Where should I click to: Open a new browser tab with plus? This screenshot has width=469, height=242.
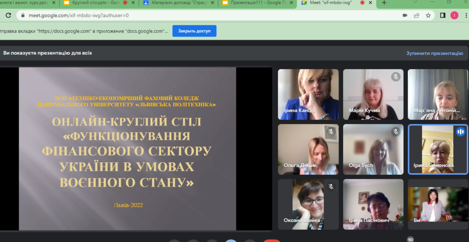[x=384, y=3]
